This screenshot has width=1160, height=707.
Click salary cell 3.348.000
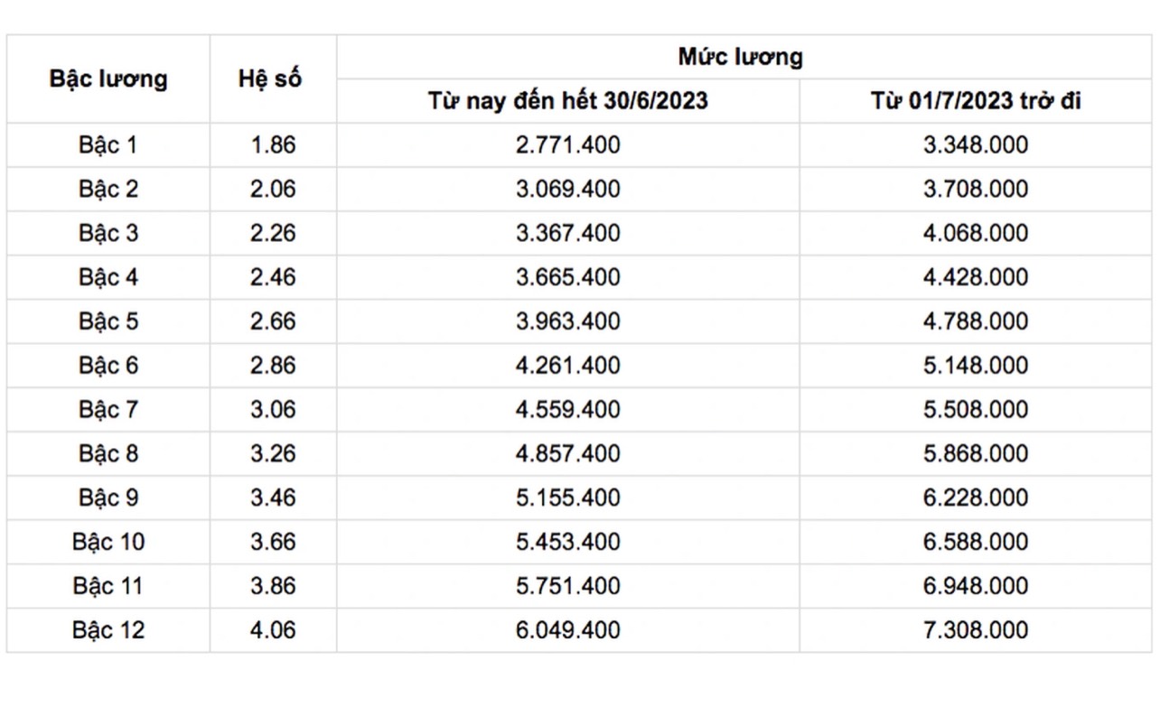click(x=976, y=144)
